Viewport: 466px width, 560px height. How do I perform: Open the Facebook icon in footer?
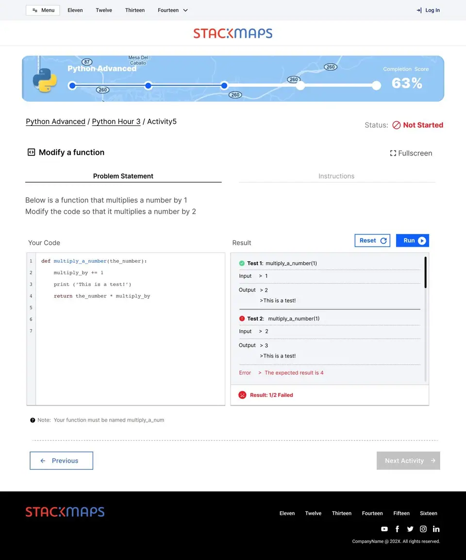point(397,529)
